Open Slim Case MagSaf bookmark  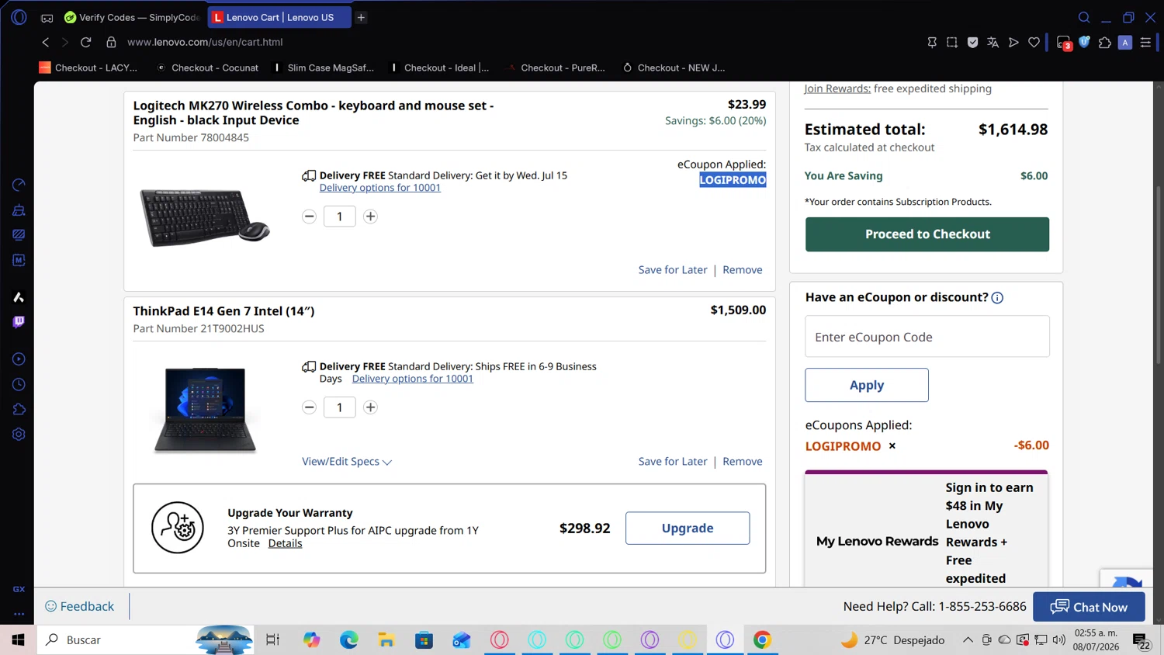324,68
